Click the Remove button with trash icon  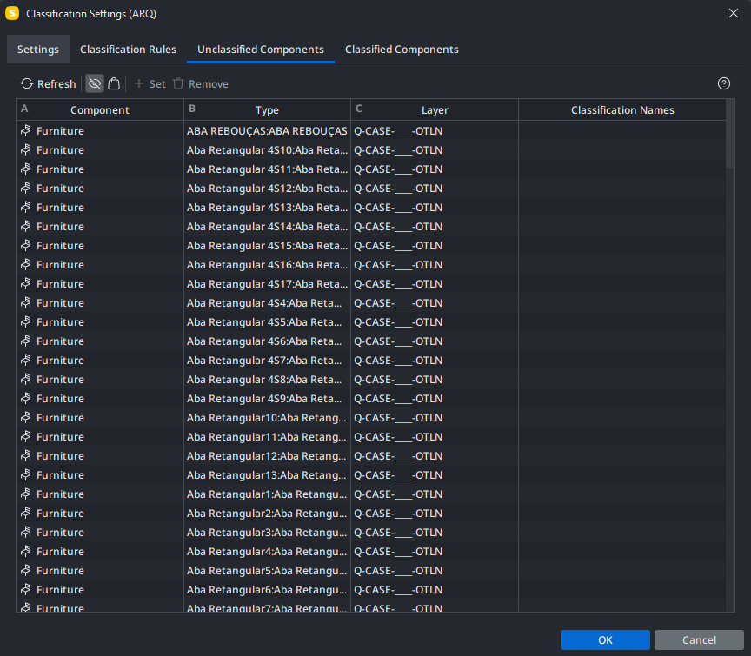point(201,83)
